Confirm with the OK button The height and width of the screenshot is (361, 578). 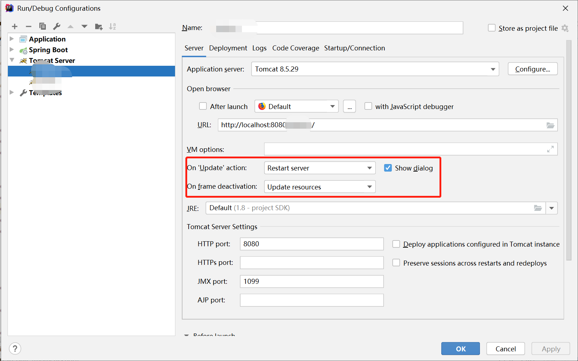click(x=461, y=348)
